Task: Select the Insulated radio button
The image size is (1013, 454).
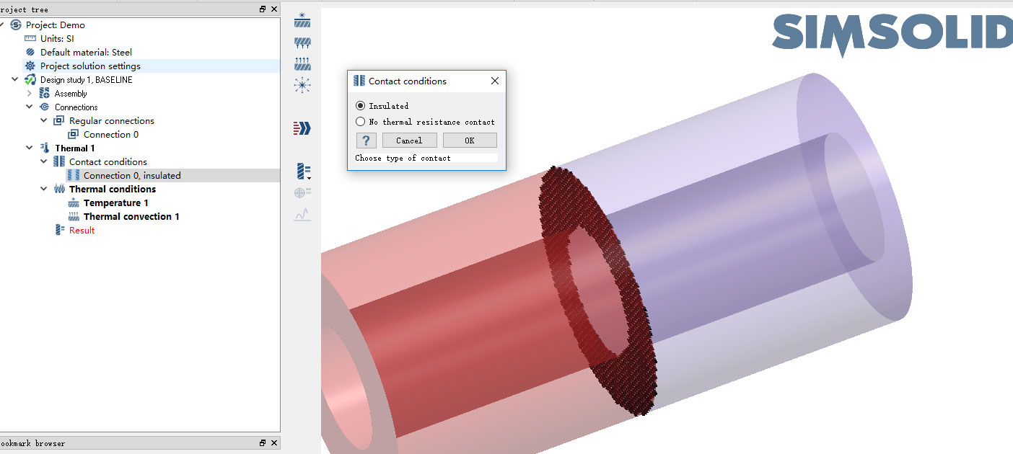Action: (361, 106)
